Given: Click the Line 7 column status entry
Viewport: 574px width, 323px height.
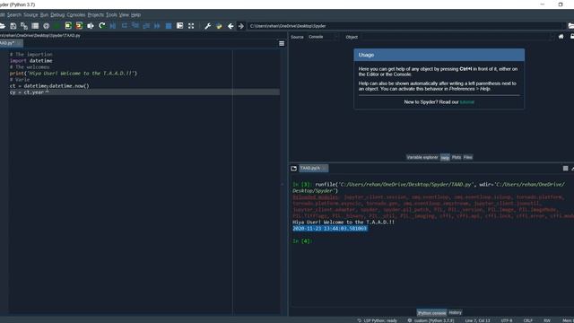Looking at the screenshot, I should [477, 320].
